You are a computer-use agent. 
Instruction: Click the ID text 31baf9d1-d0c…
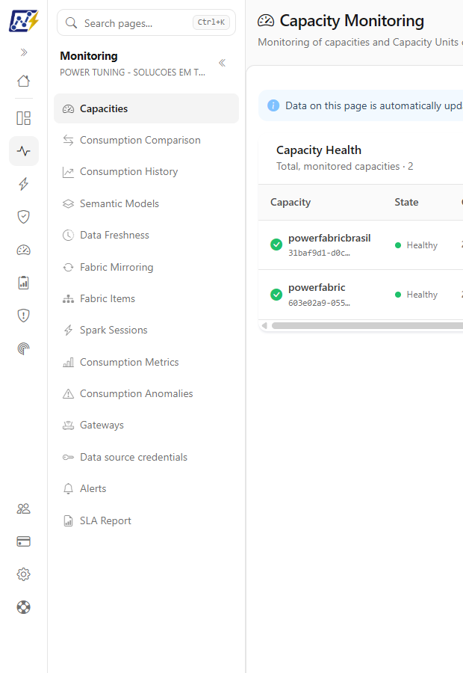click(x=319, y=253)
